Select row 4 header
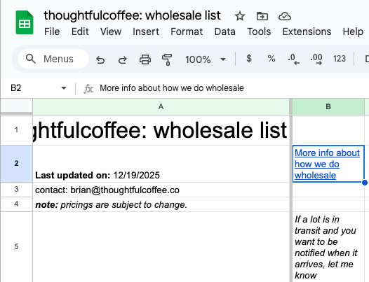 pos(16,204)
